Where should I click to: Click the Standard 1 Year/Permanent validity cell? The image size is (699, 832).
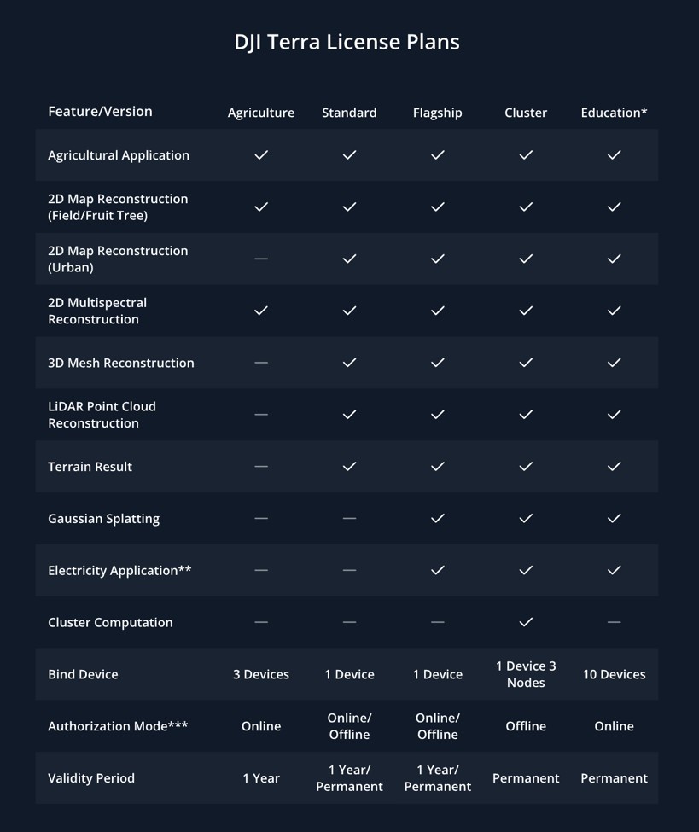pos(349,778)
